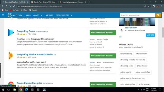This screenshot has width=164, height=92.
Task: Click Free Download for Google Play Books
Action: click(x=103, y=33)
